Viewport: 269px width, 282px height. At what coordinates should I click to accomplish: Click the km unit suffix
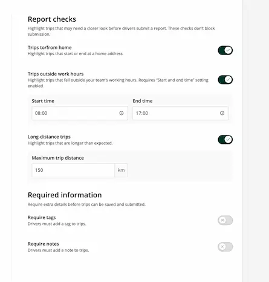coord(121,170)
